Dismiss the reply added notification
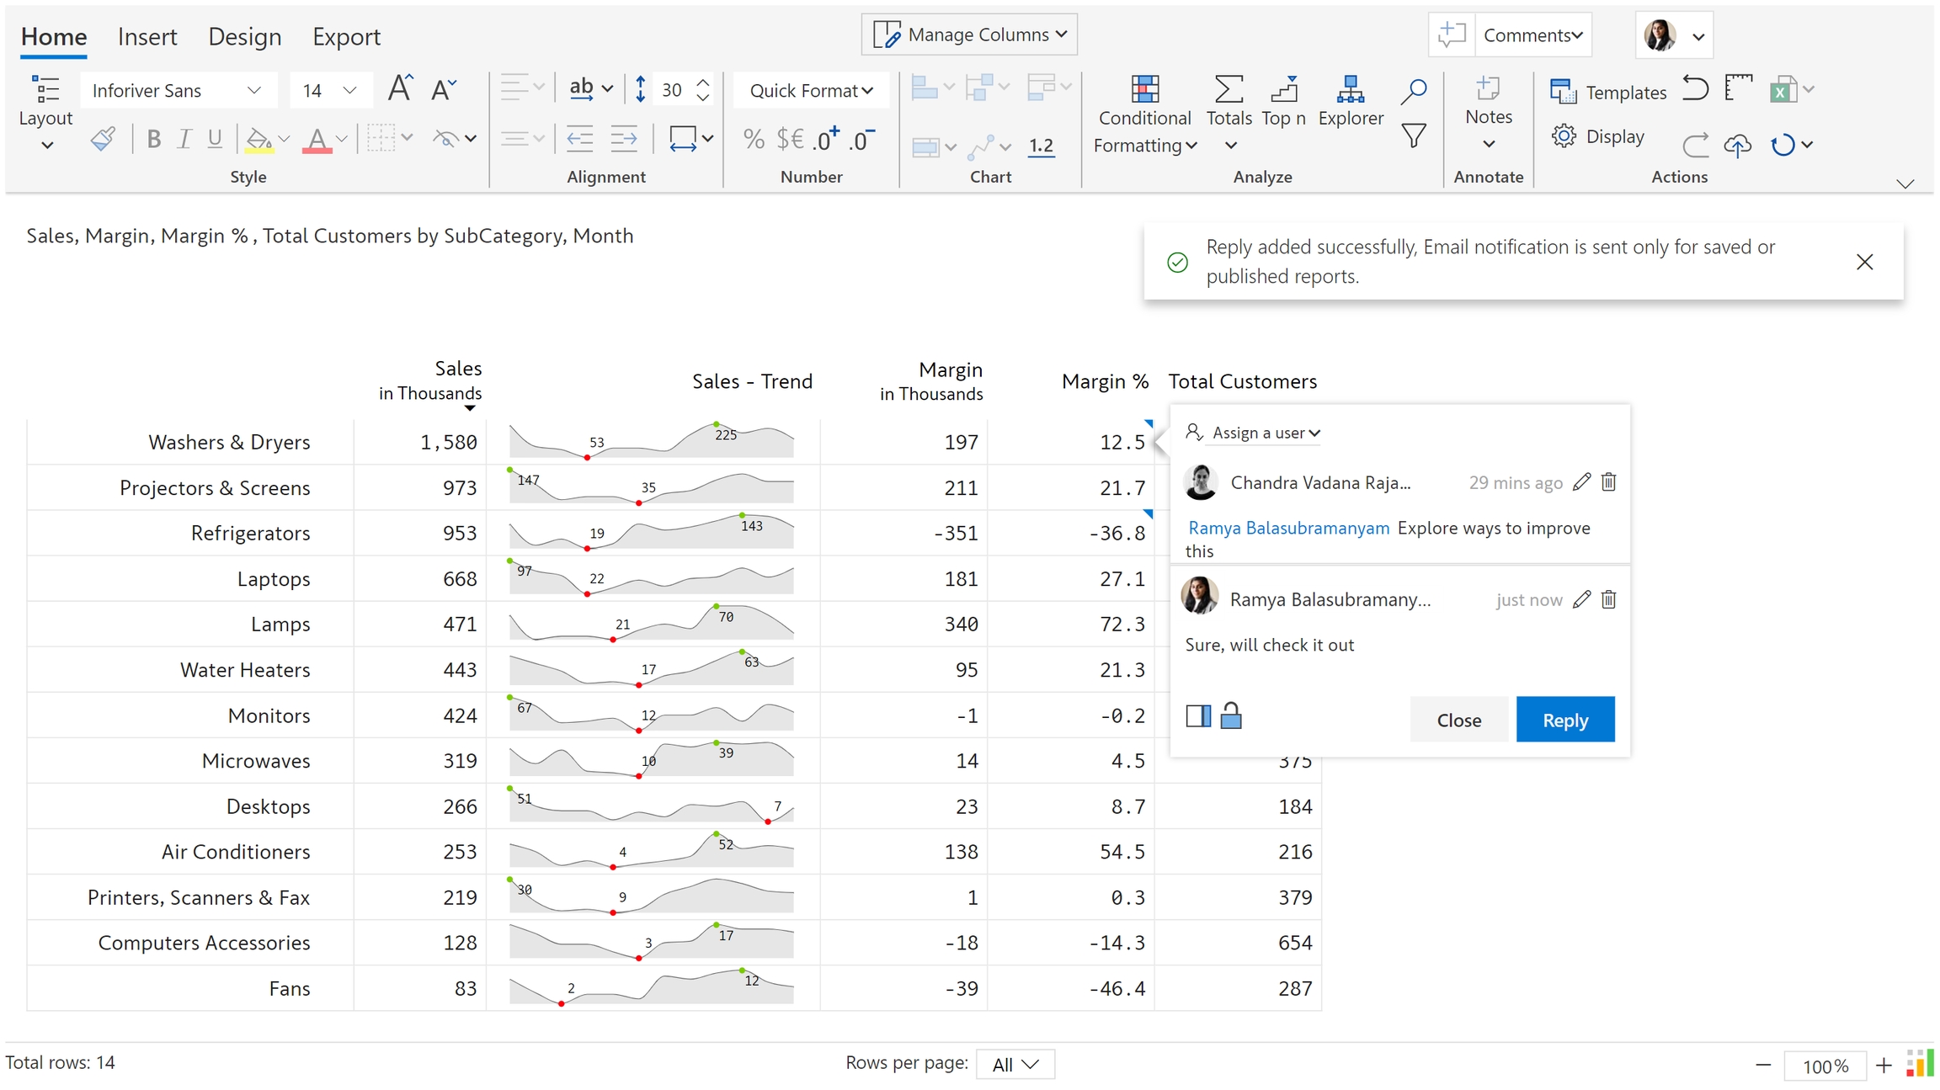 pos(1864,262)
